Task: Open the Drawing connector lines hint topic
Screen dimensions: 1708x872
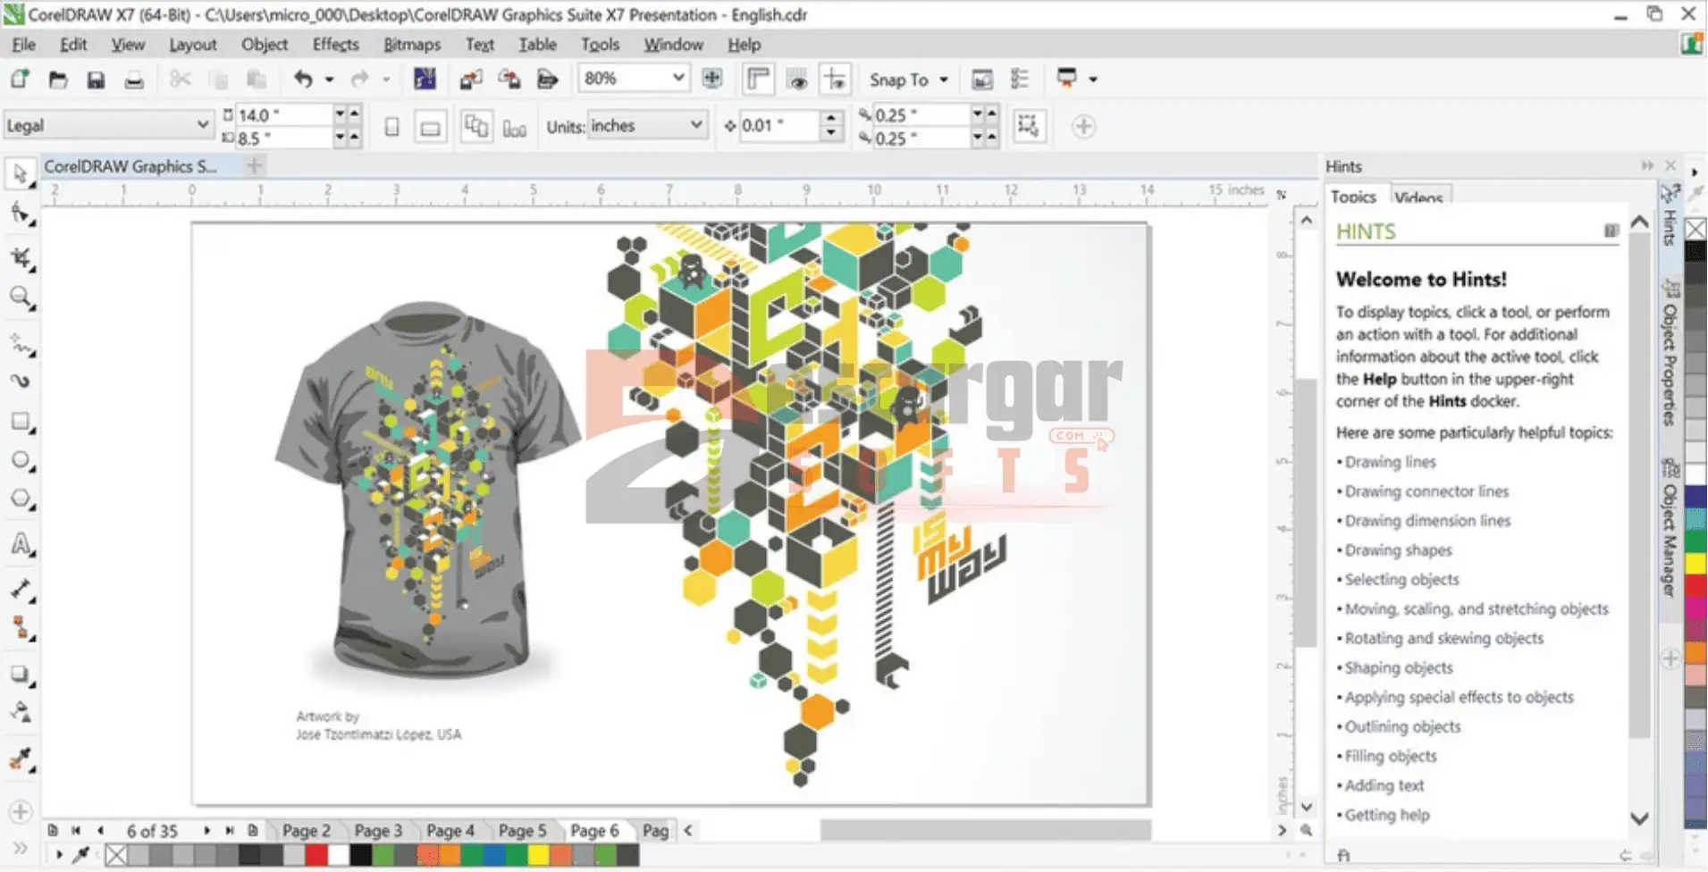Action: 1426,491
